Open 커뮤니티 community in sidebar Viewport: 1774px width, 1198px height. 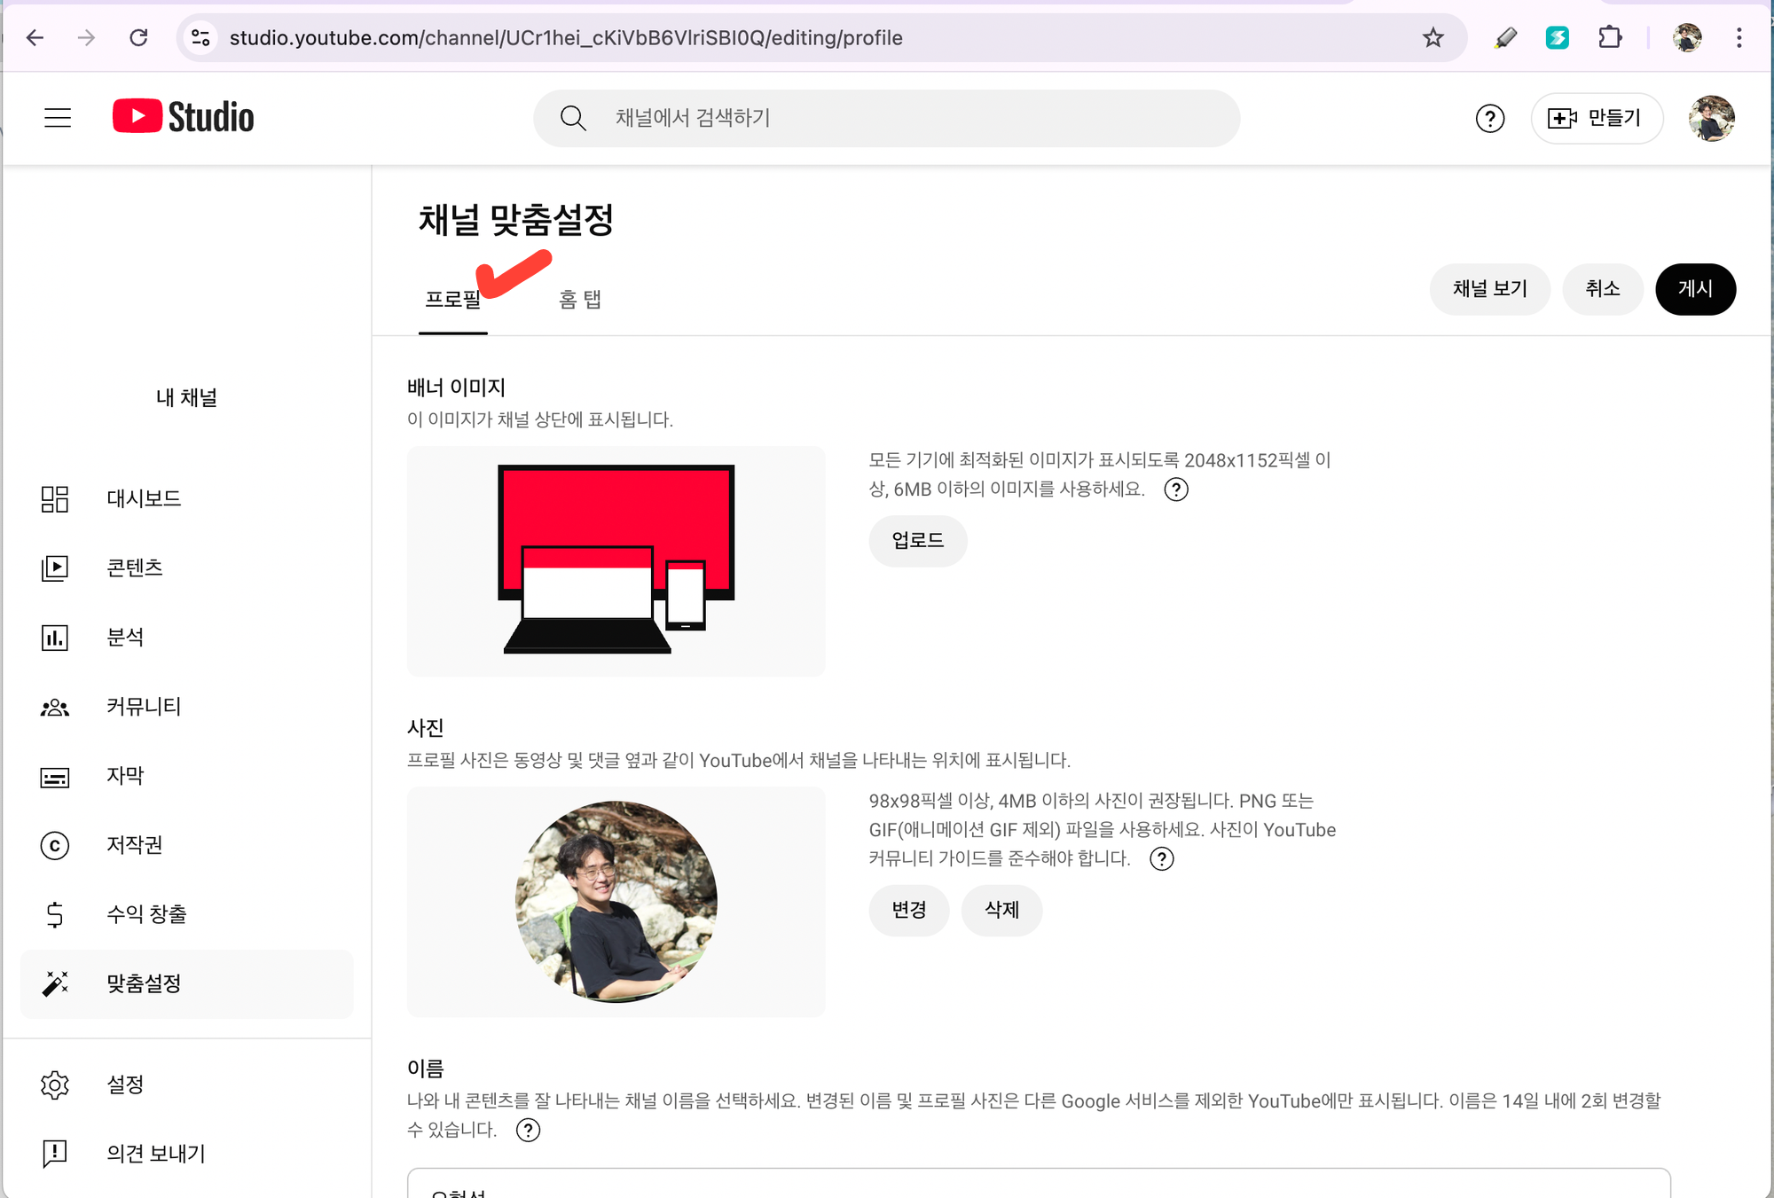[x=186, y=707]
